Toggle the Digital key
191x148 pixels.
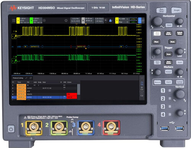click(x=168, y=82)
